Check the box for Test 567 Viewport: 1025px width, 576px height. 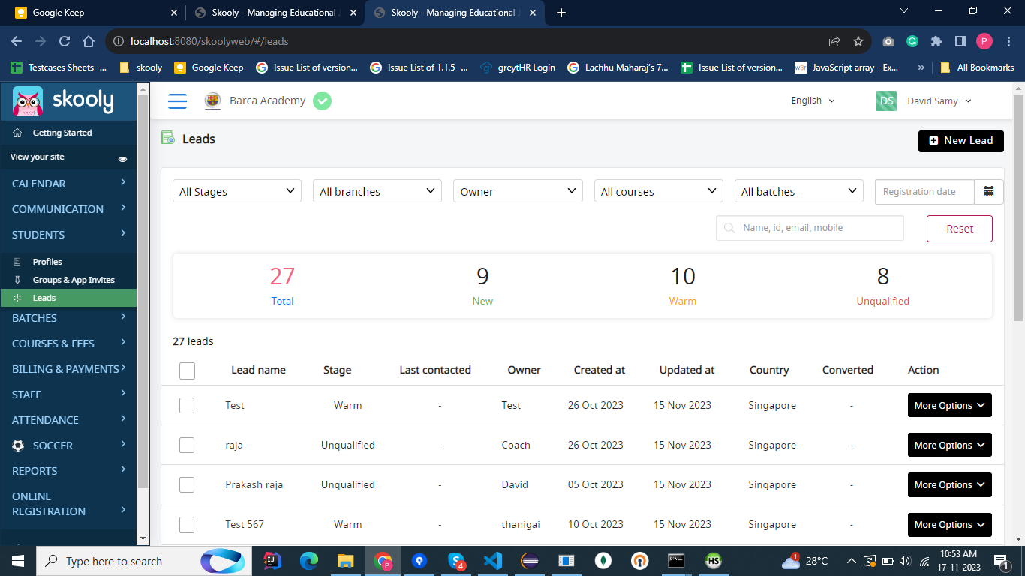[187, 524]
